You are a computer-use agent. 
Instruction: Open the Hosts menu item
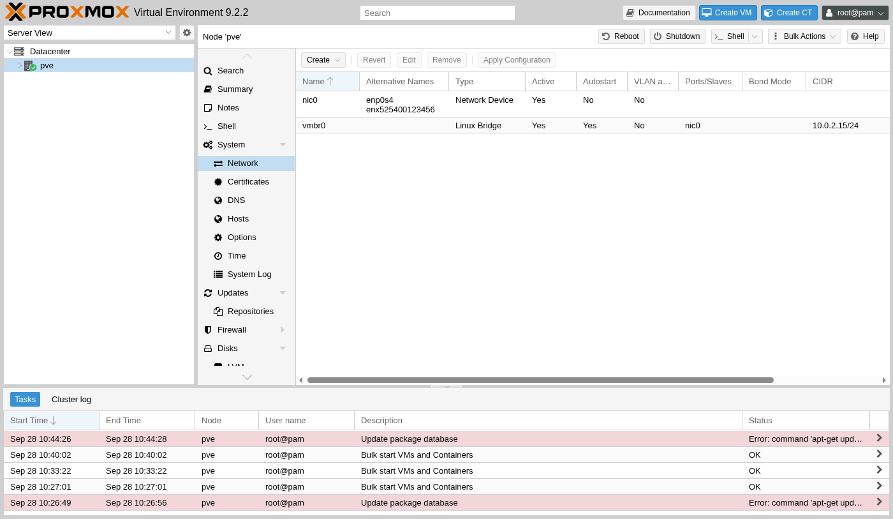pyautogui.click(x=246, y=219)
